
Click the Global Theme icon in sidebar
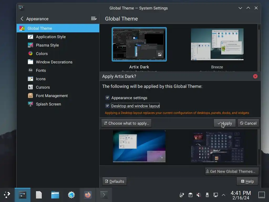click(22, 28)
